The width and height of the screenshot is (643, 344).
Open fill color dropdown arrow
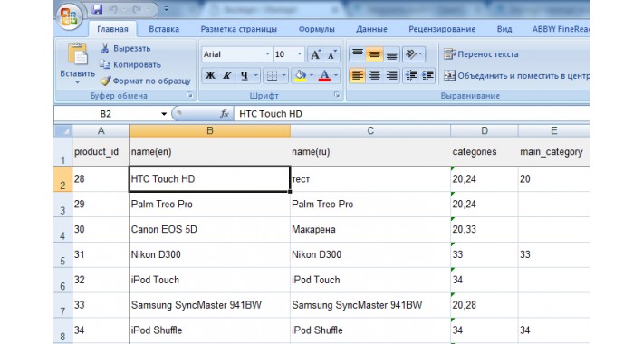tap(312, 75)
